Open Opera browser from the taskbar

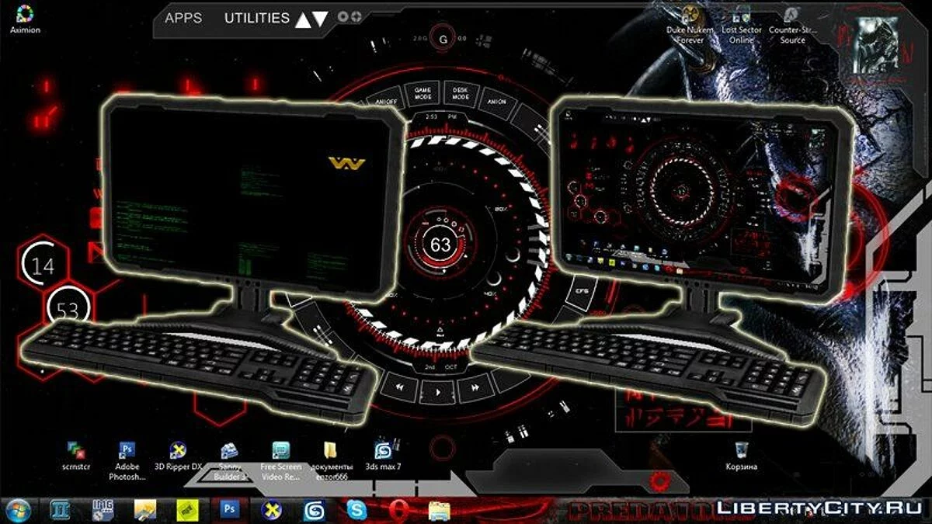398,509
